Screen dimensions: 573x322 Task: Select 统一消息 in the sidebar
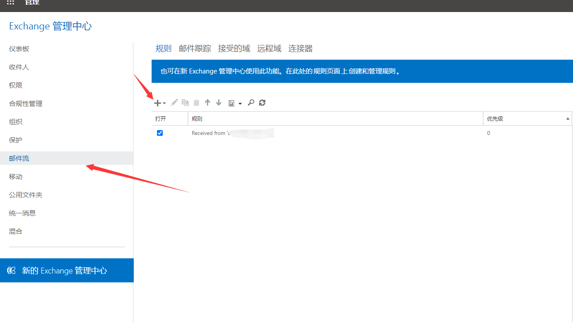(x=22, y=213)
